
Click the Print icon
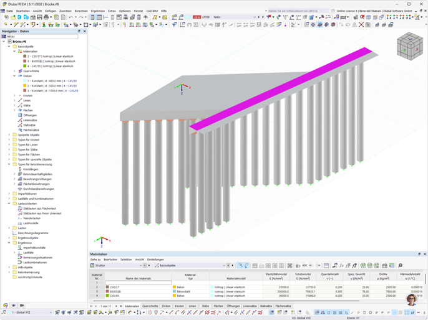(x=46, y=17)
